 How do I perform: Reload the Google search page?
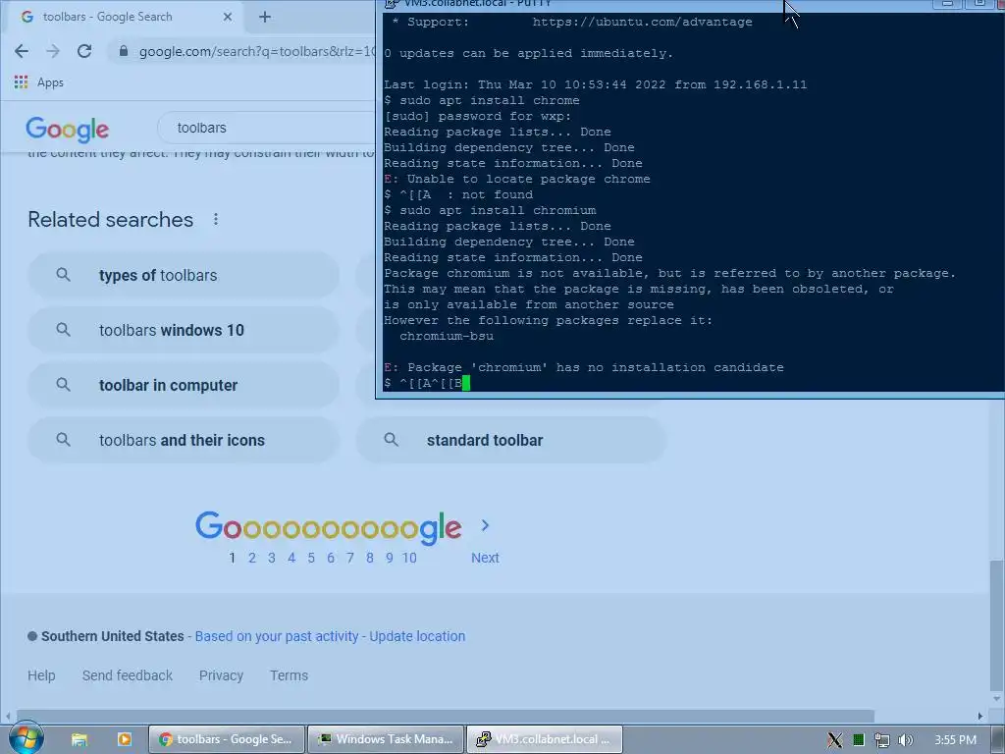84,51
